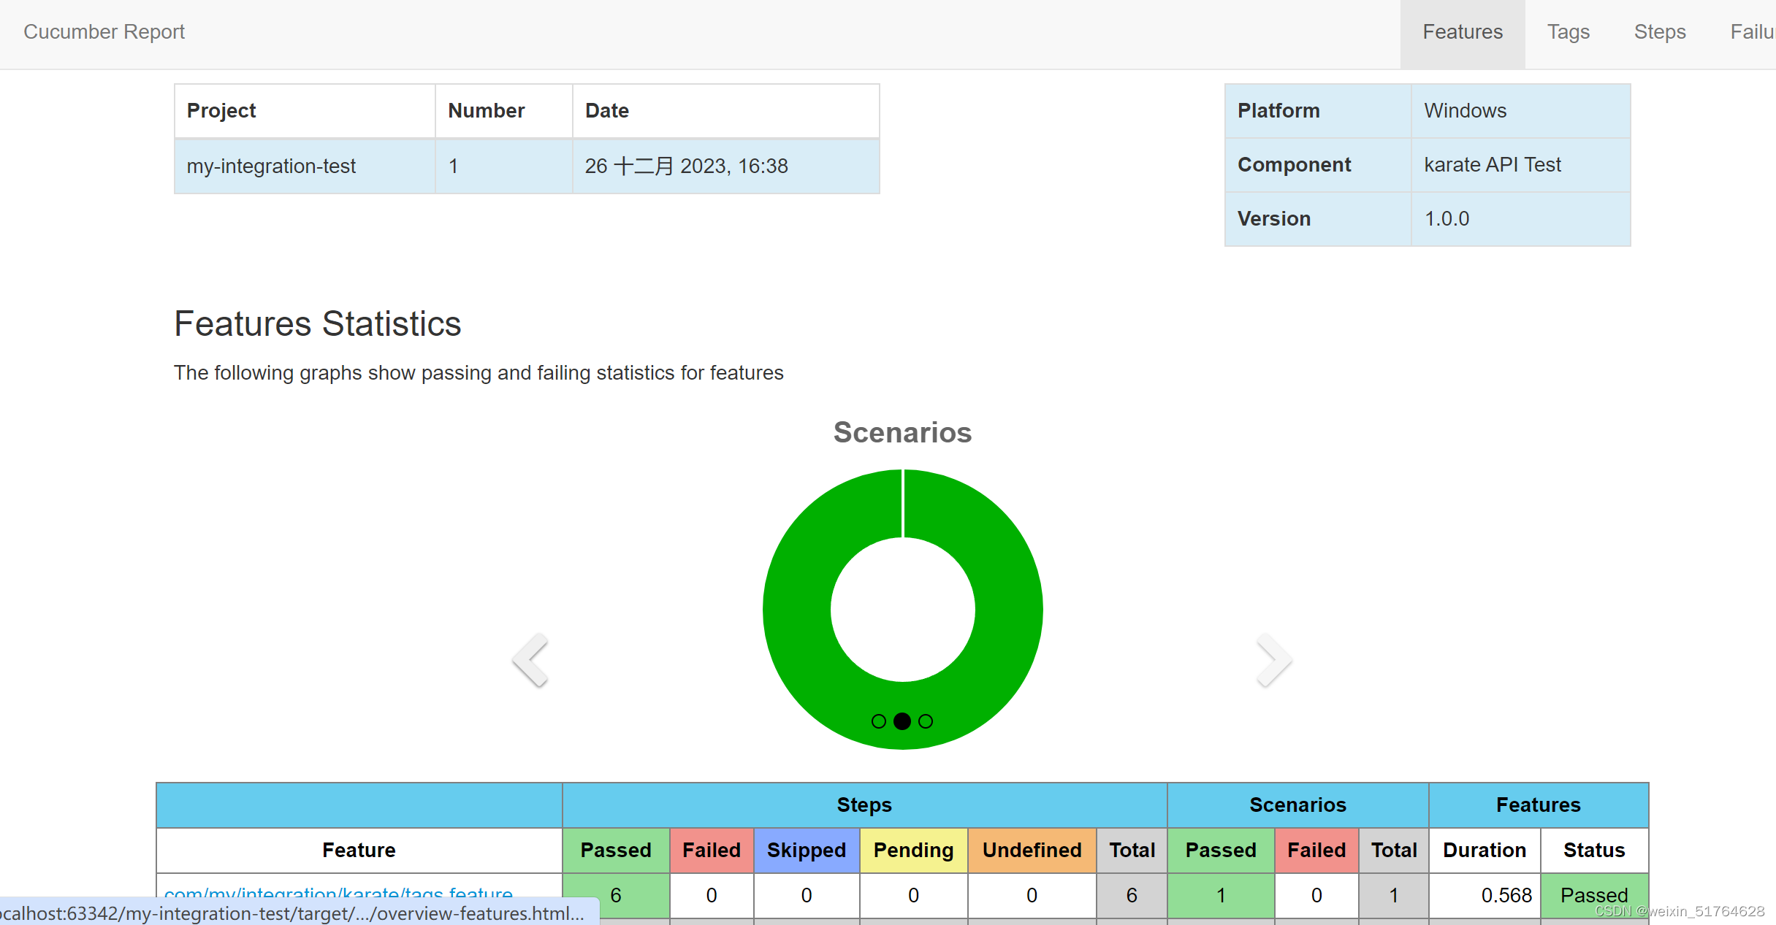Click the Cucumber Report home link
The image size is (1776, 925).
tap(103, 32)
